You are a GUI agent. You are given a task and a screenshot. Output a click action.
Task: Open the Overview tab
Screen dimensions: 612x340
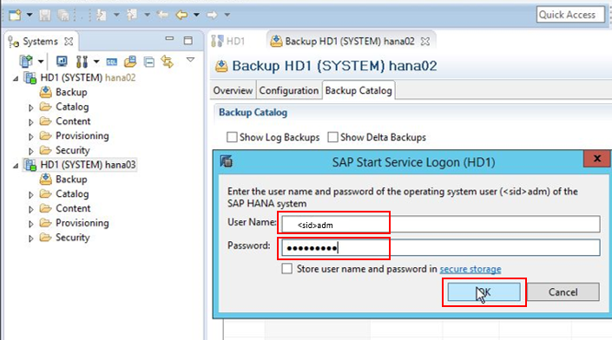tap(233, 90)
